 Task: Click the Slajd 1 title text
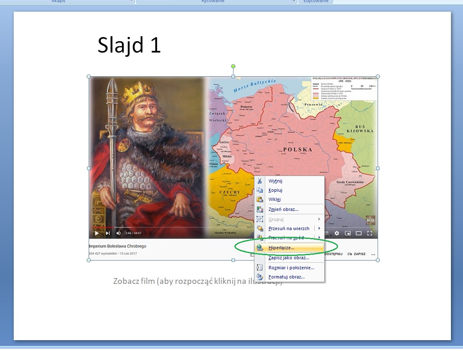(x=129, y=45)
